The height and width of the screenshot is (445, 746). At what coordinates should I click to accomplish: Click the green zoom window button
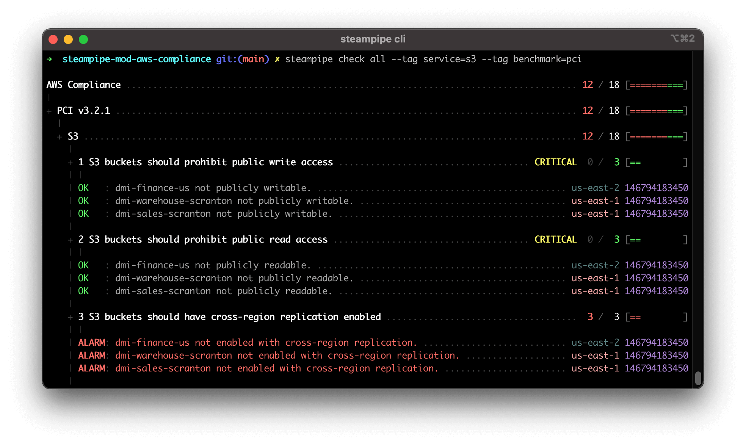(83, 39)
